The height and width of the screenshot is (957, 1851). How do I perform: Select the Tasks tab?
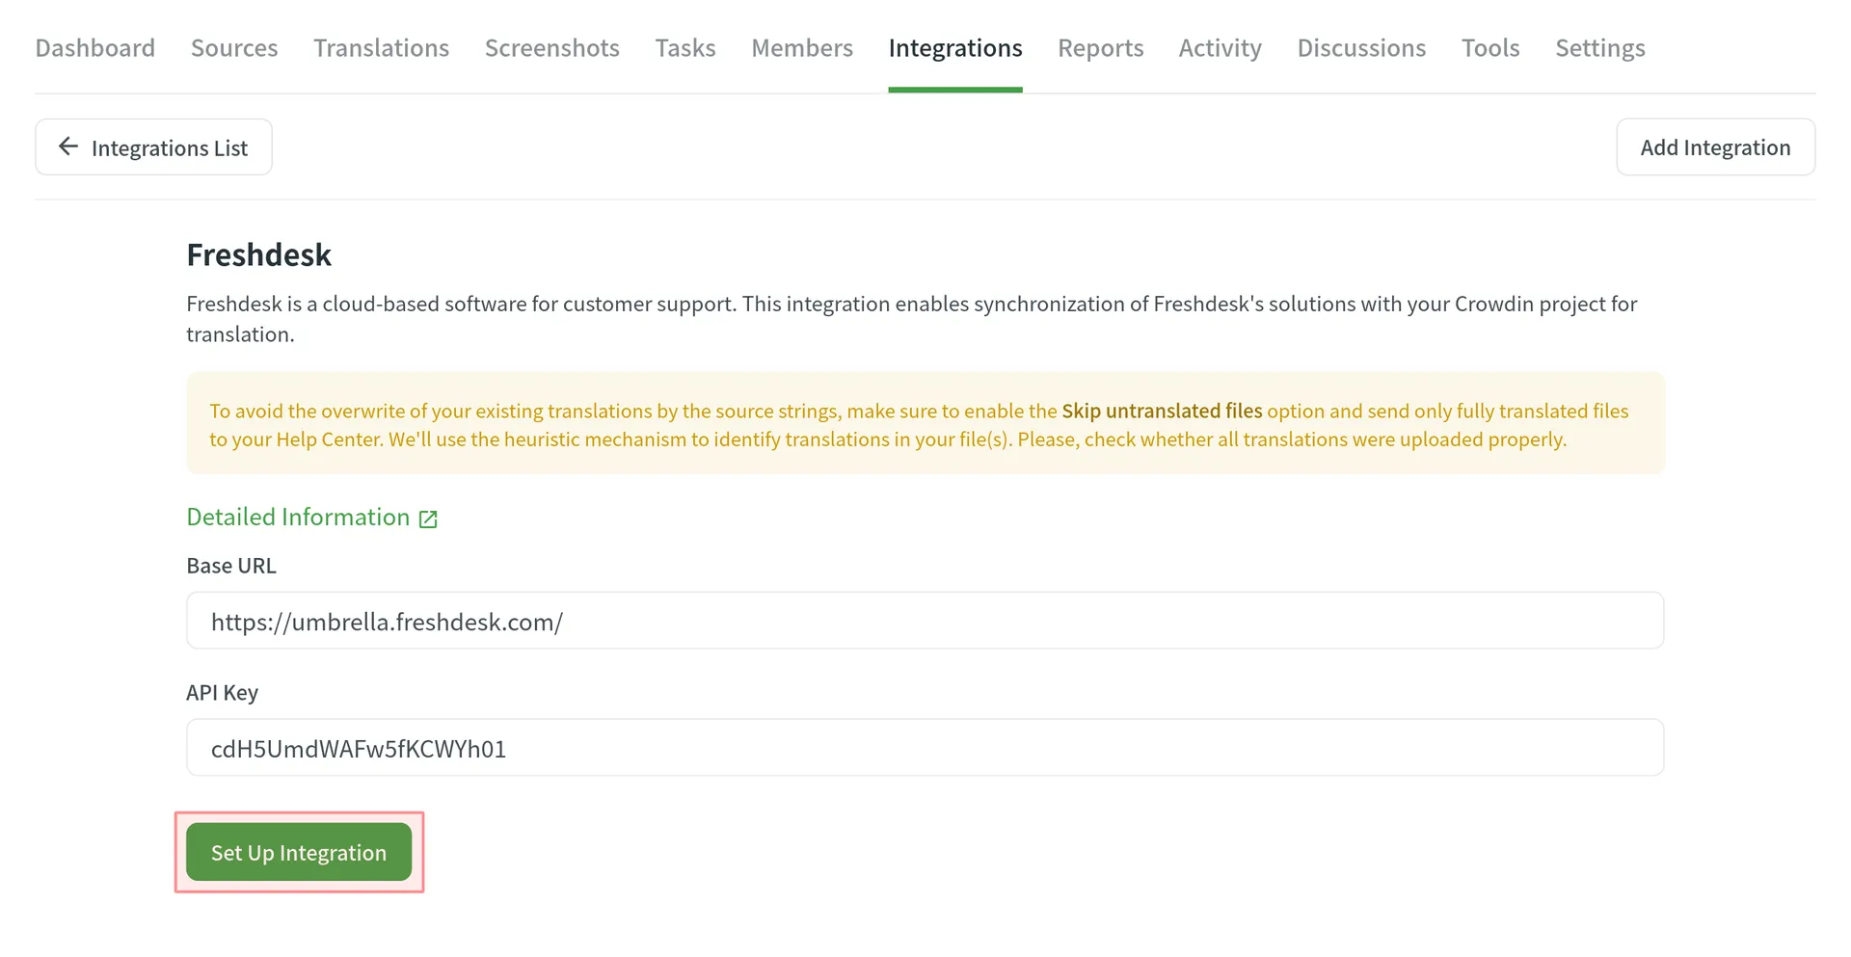click(x=685, y=48)
